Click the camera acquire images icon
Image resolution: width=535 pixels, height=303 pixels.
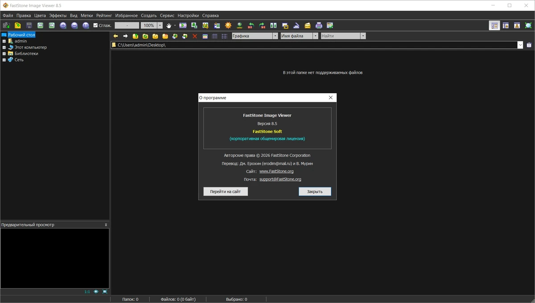tap(6, 25)
